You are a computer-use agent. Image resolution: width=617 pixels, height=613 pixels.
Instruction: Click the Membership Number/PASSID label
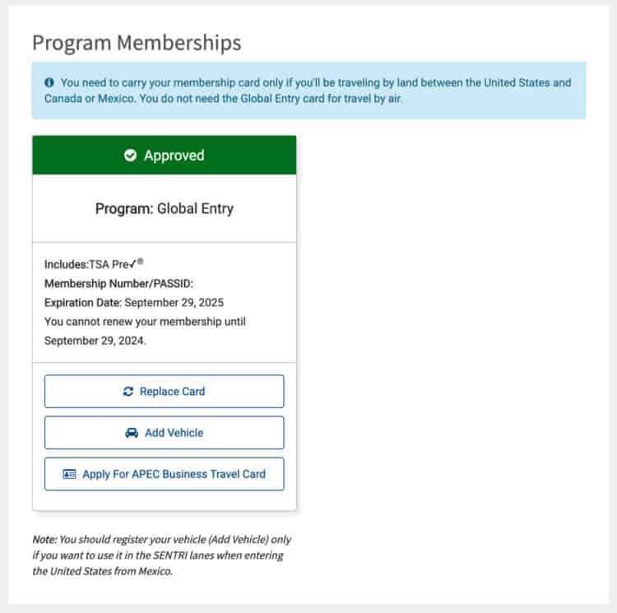click(118, 284)
